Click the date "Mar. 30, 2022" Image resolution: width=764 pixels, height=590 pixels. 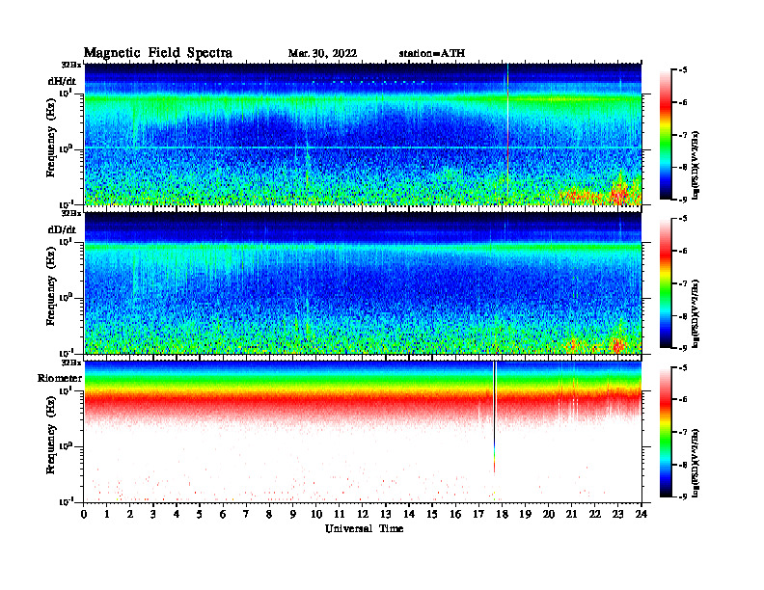pos(322,54)
